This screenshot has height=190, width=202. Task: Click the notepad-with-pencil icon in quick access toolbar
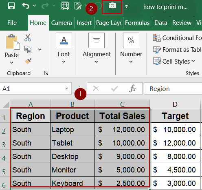pyautogui.click(x=78, y=6)
